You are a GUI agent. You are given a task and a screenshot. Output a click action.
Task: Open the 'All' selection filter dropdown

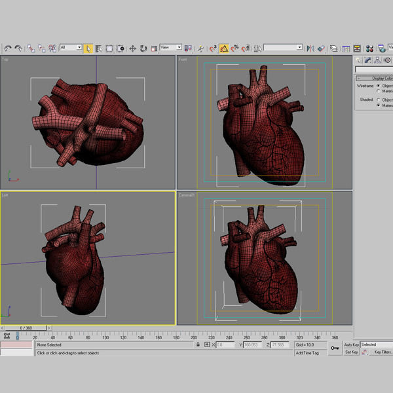tap(71, 47)
